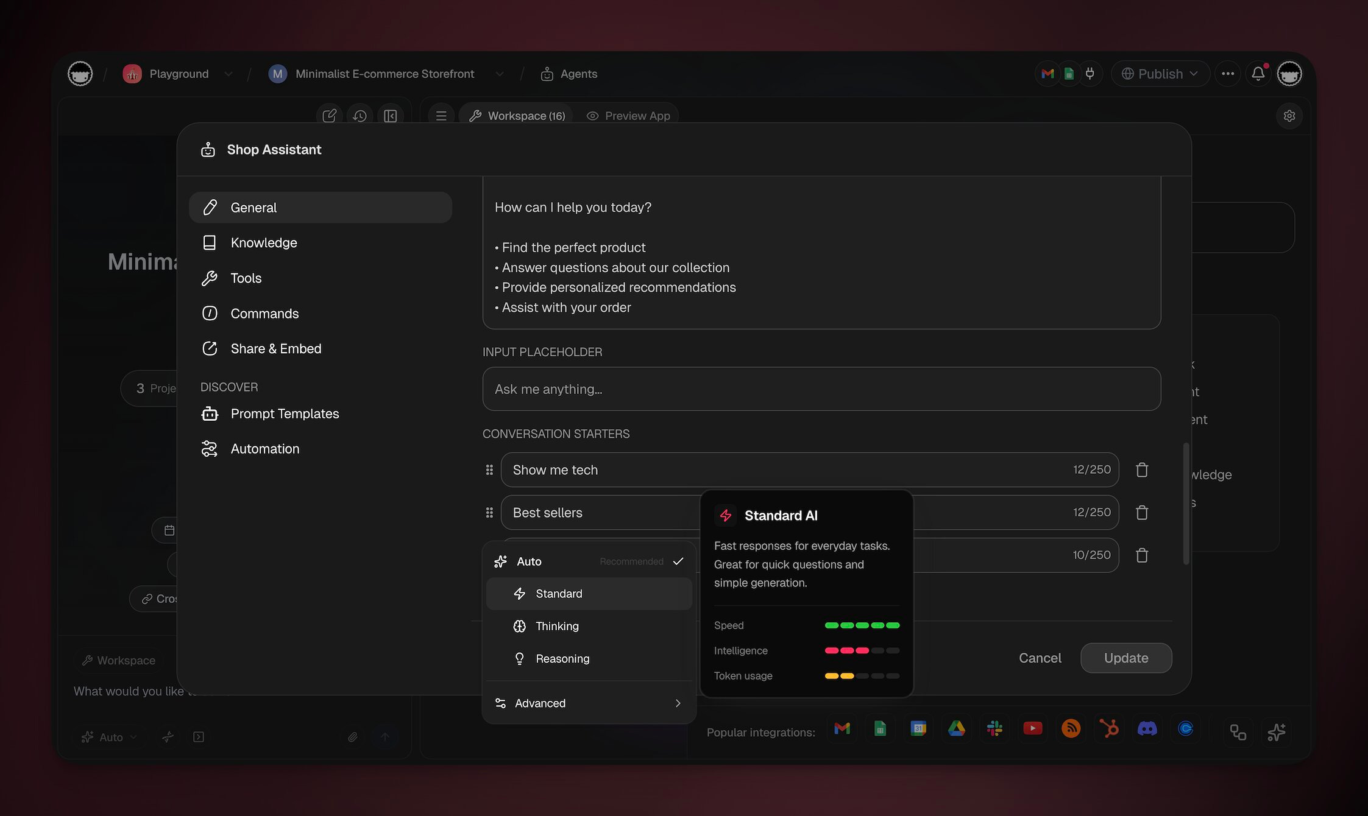Click the Update button

pyautogui.click(x=1125, y=658)
